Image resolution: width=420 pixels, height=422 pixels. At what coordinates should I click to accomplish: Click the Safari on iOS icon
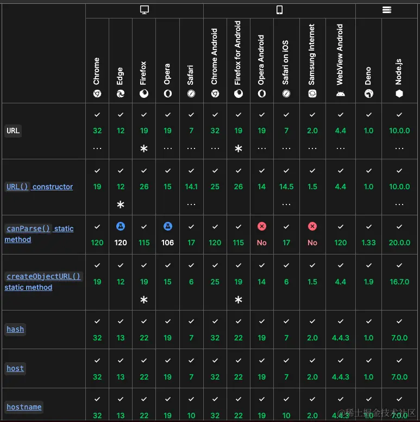[286, 94]
